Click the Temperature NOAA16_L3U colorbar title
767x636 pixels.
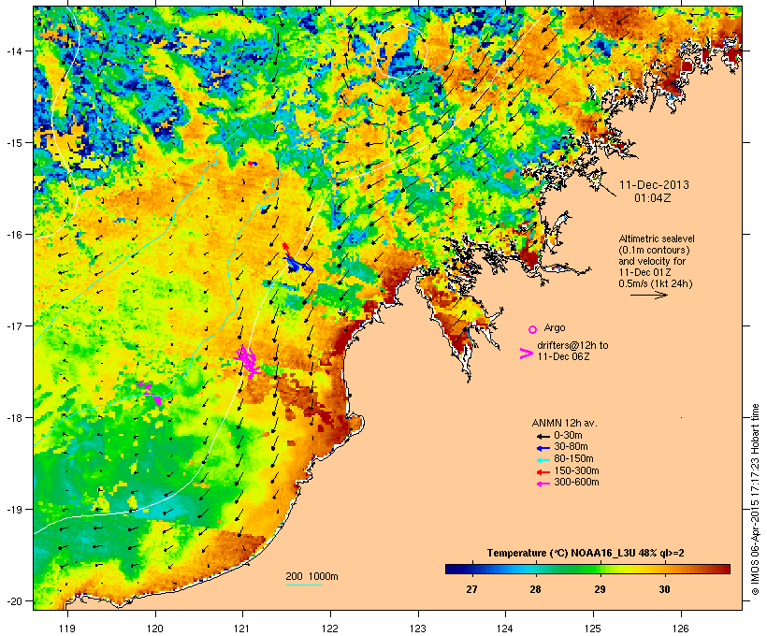point(586,553)
